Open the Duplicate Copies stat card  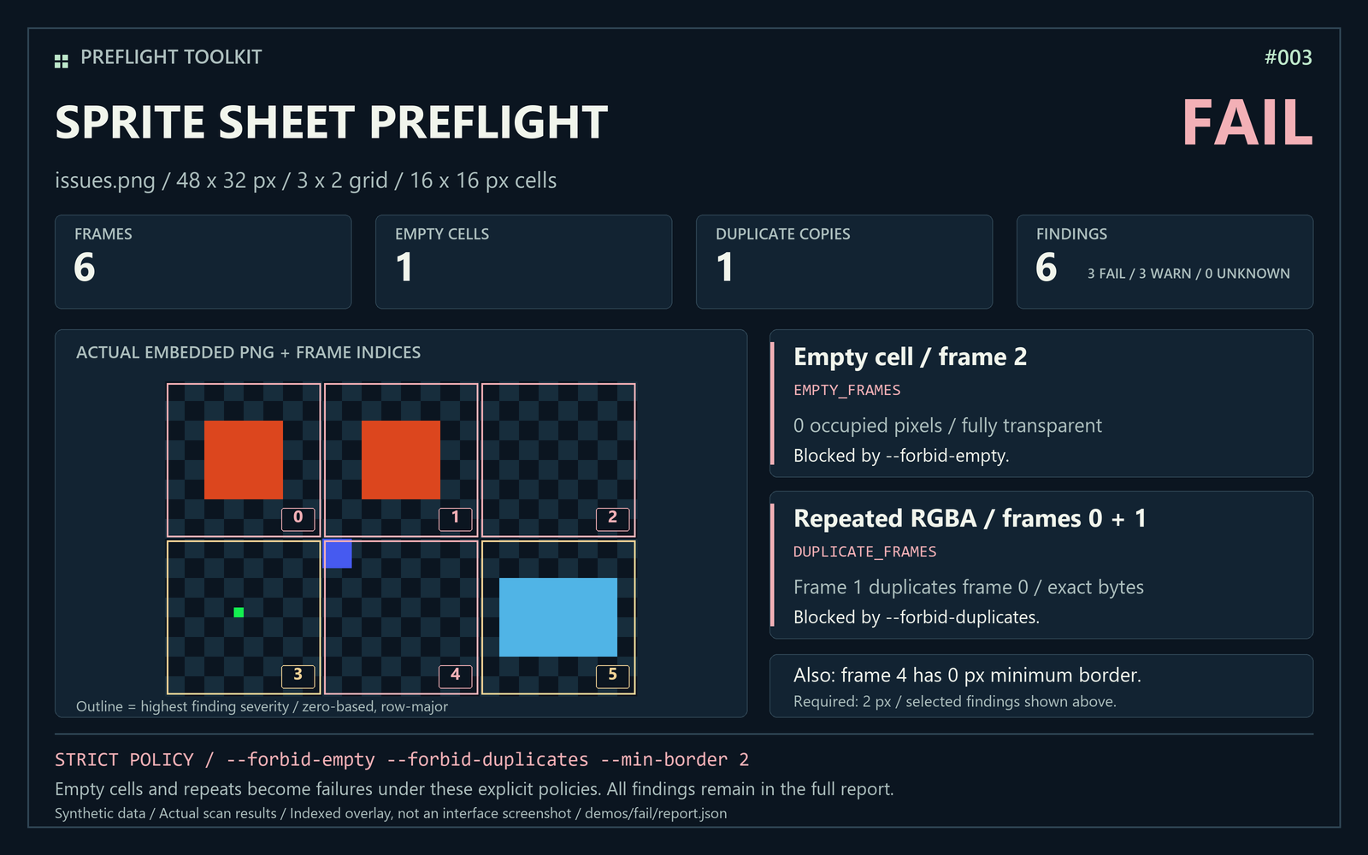[x=845, y=262]
